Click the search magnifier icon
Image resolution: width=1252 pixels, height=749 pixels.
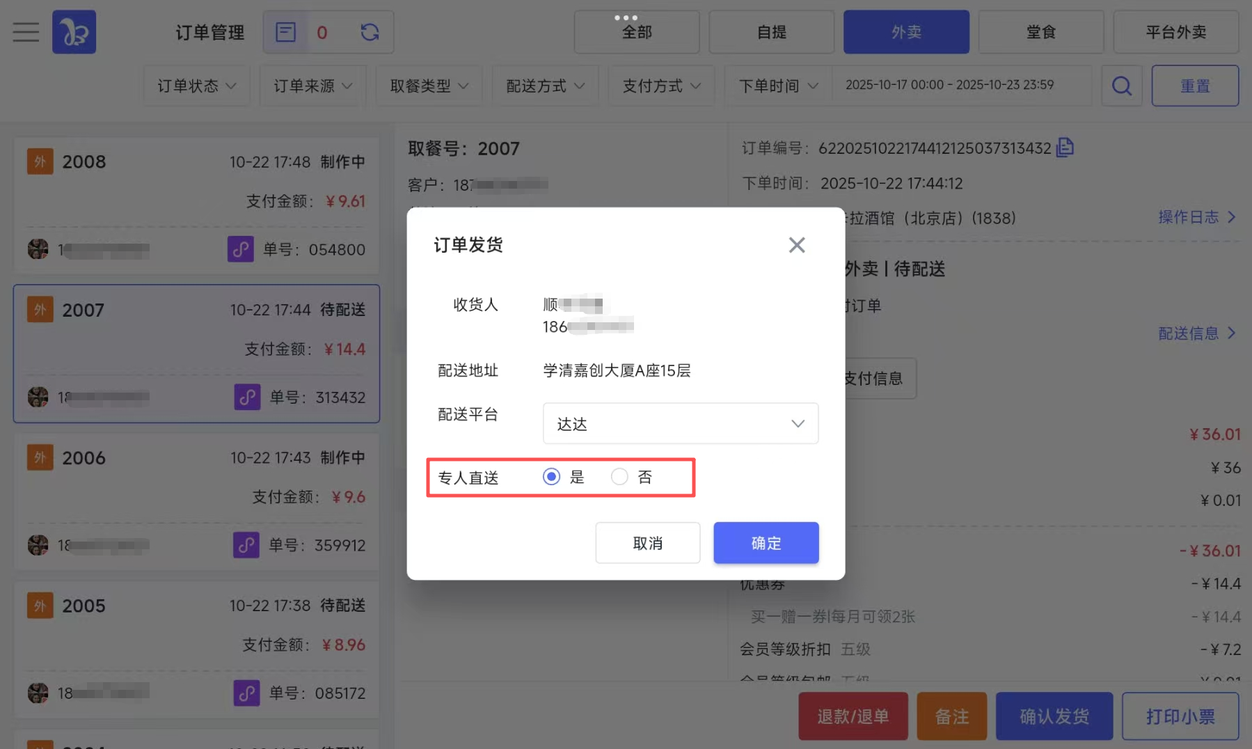click(1121, 86)
